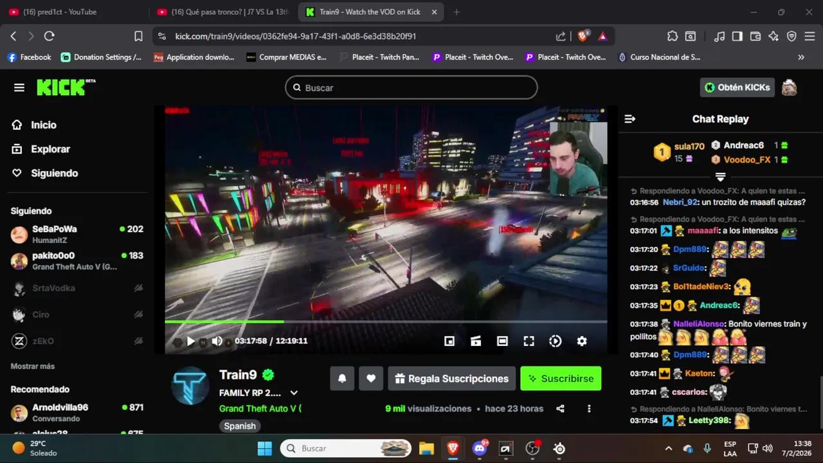823x463 pixels.
Task: Open Brave Rewards triangle icon
Action: [602, 37]
